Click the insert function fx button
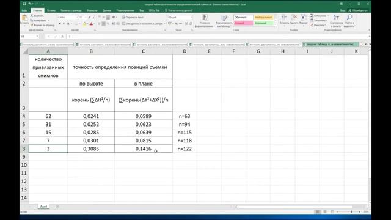This screenshot has width=391, height=220. [62, 37]
